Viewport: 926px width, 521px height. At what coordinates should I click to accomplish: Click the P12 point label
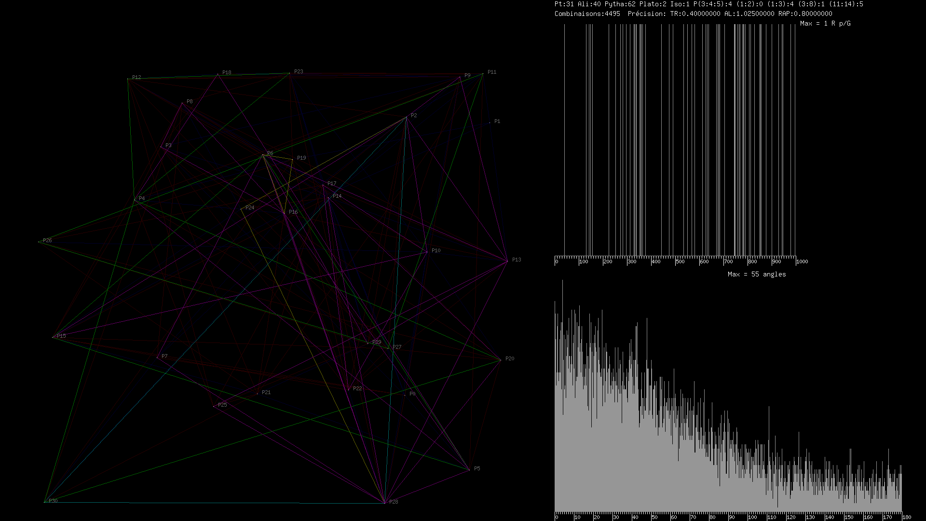pyautogui.click(x=136, y=77)
